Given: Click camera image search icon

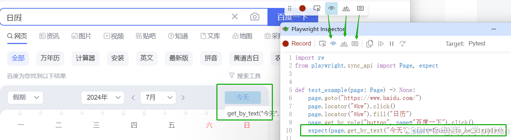Looking at the screenshot, I should [x=255, y=17].
